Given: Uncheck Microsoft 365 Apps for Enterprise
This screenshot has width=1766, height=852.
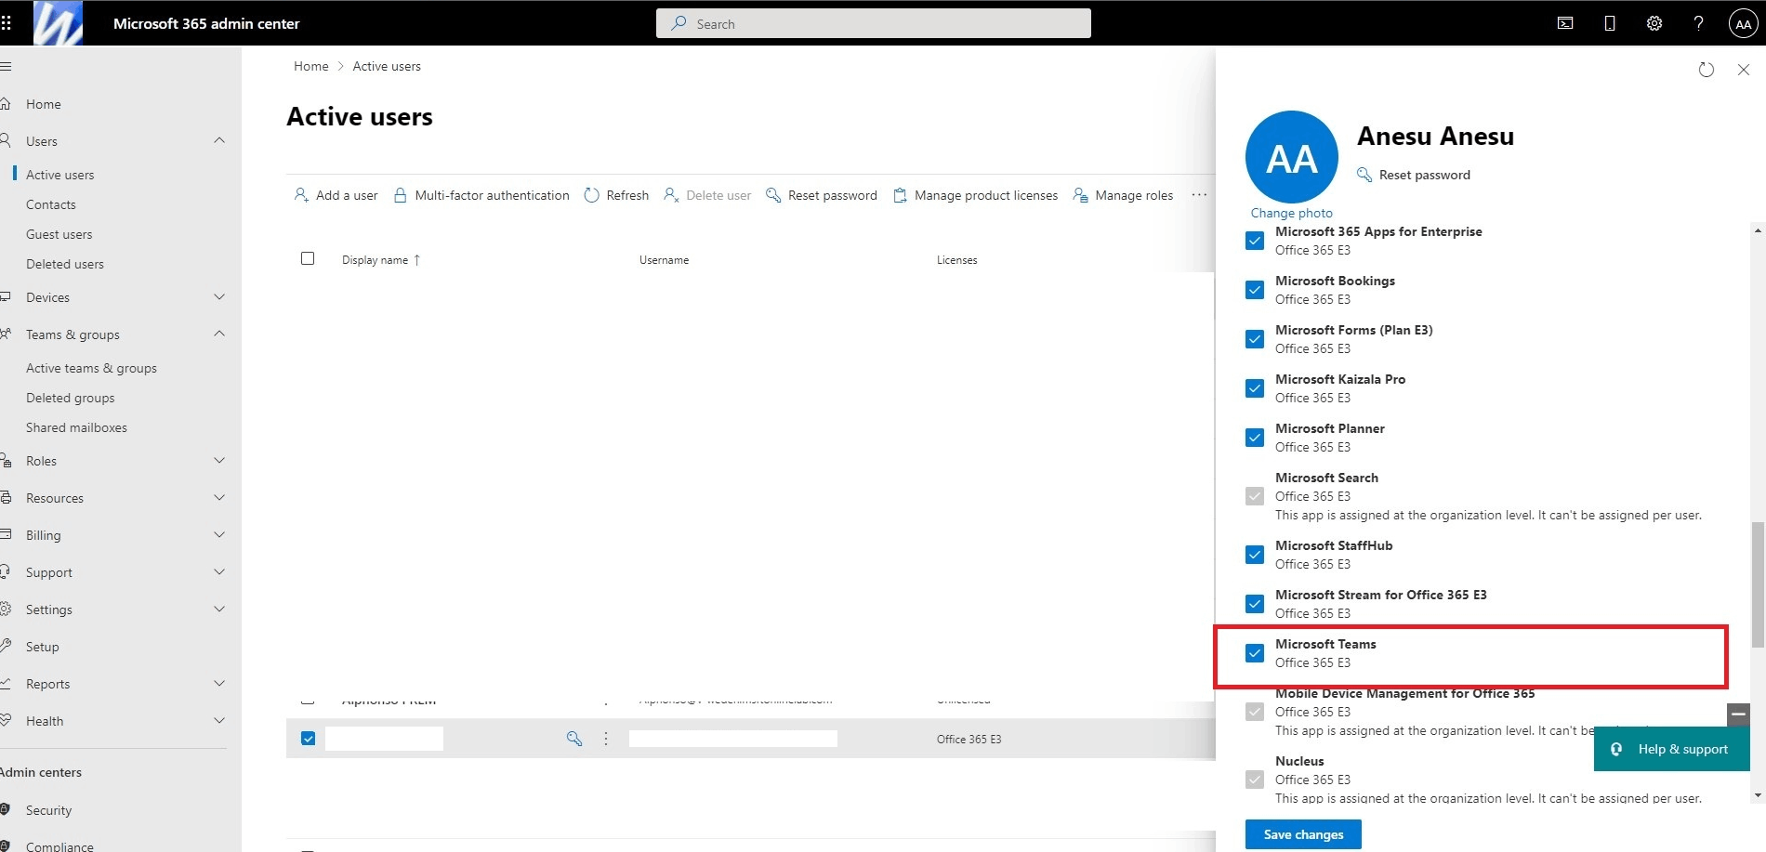Looking at the screenshot, I should [x=1255, y=241].
